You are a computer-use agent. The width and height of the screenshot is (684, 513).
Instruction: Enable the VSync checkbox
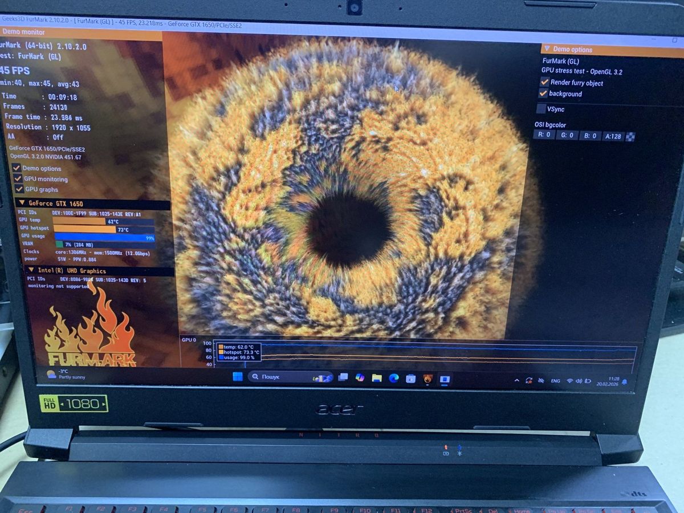(541, 109)
